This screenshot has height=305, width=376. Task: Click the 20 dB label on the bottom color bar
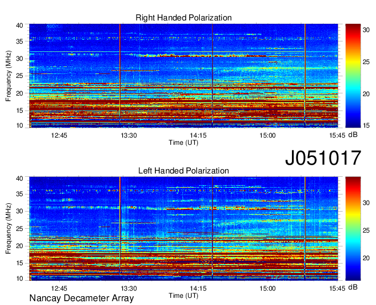(366, 258)
